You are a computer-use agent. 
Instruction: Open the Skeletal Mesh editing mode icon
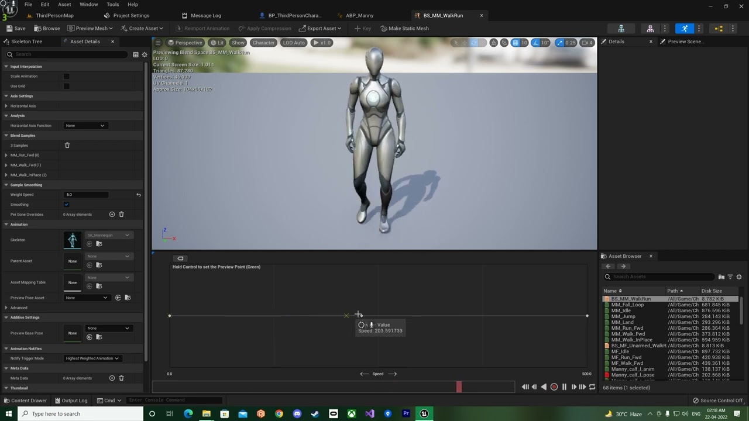tap(650, 28)
